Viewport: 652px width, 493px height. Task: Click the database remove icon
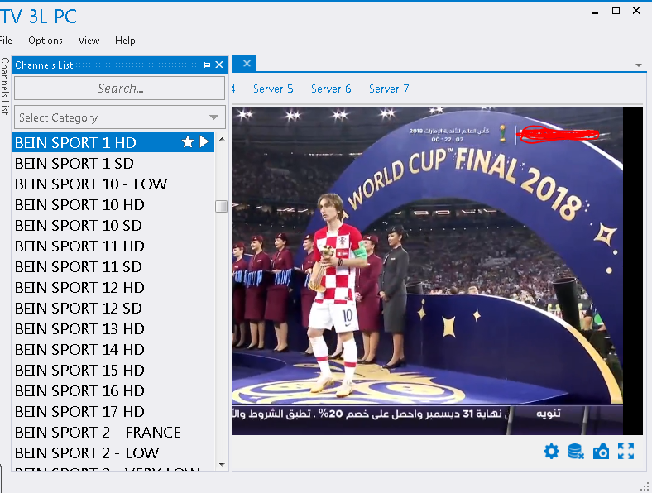coord(576,451)
